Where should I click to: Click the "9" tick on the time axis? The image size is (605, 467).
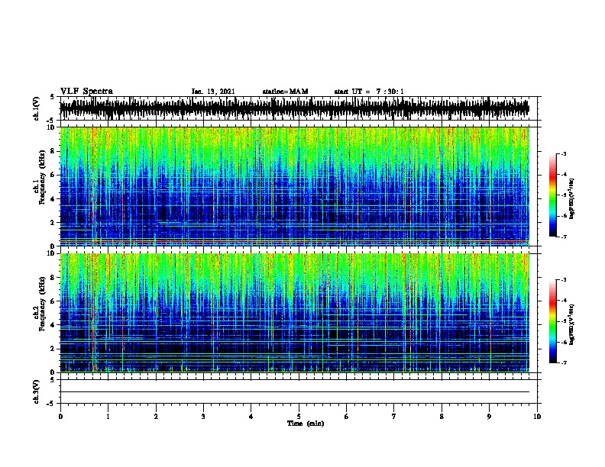point(489,417)
